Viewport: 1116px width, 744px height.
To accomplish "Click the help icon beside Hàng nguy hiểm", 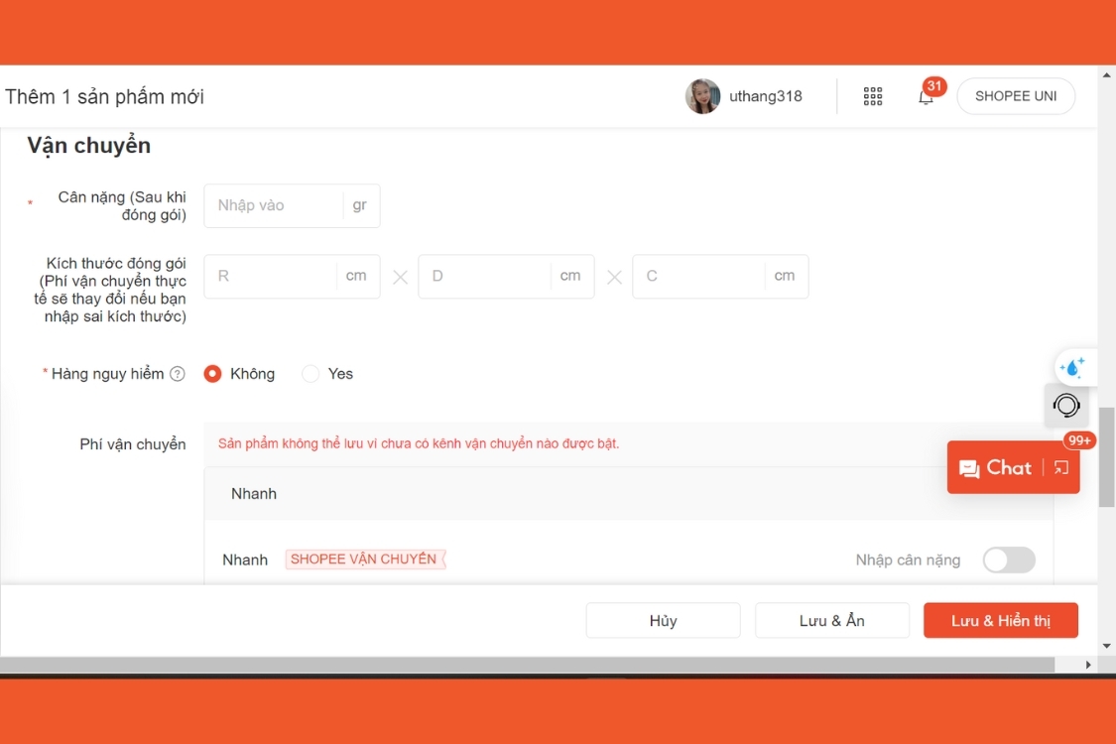I will pyautogui.click(x=178, y=374).
